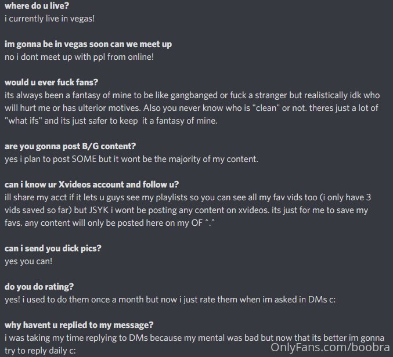Select the "no i dont meet up" answer

[x=79, y=57]
